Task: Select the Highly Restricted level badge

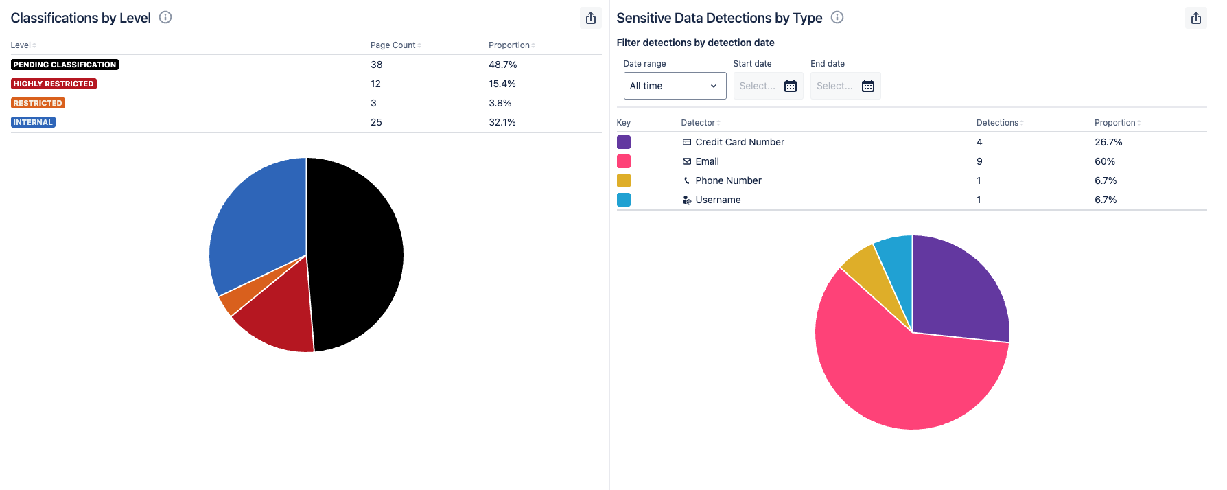Action: (x=54, y=84)
